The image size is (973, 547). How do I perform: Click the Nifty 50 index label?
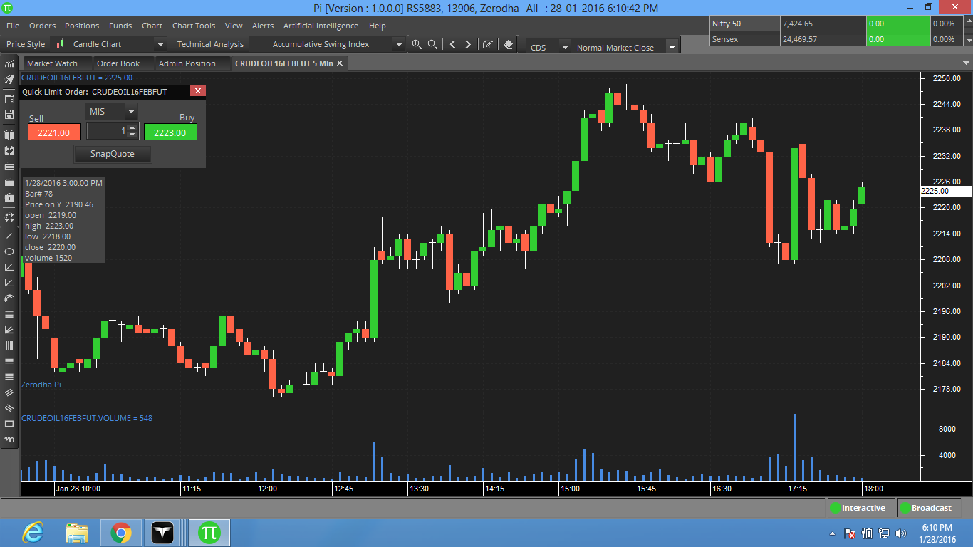[727, 24]
